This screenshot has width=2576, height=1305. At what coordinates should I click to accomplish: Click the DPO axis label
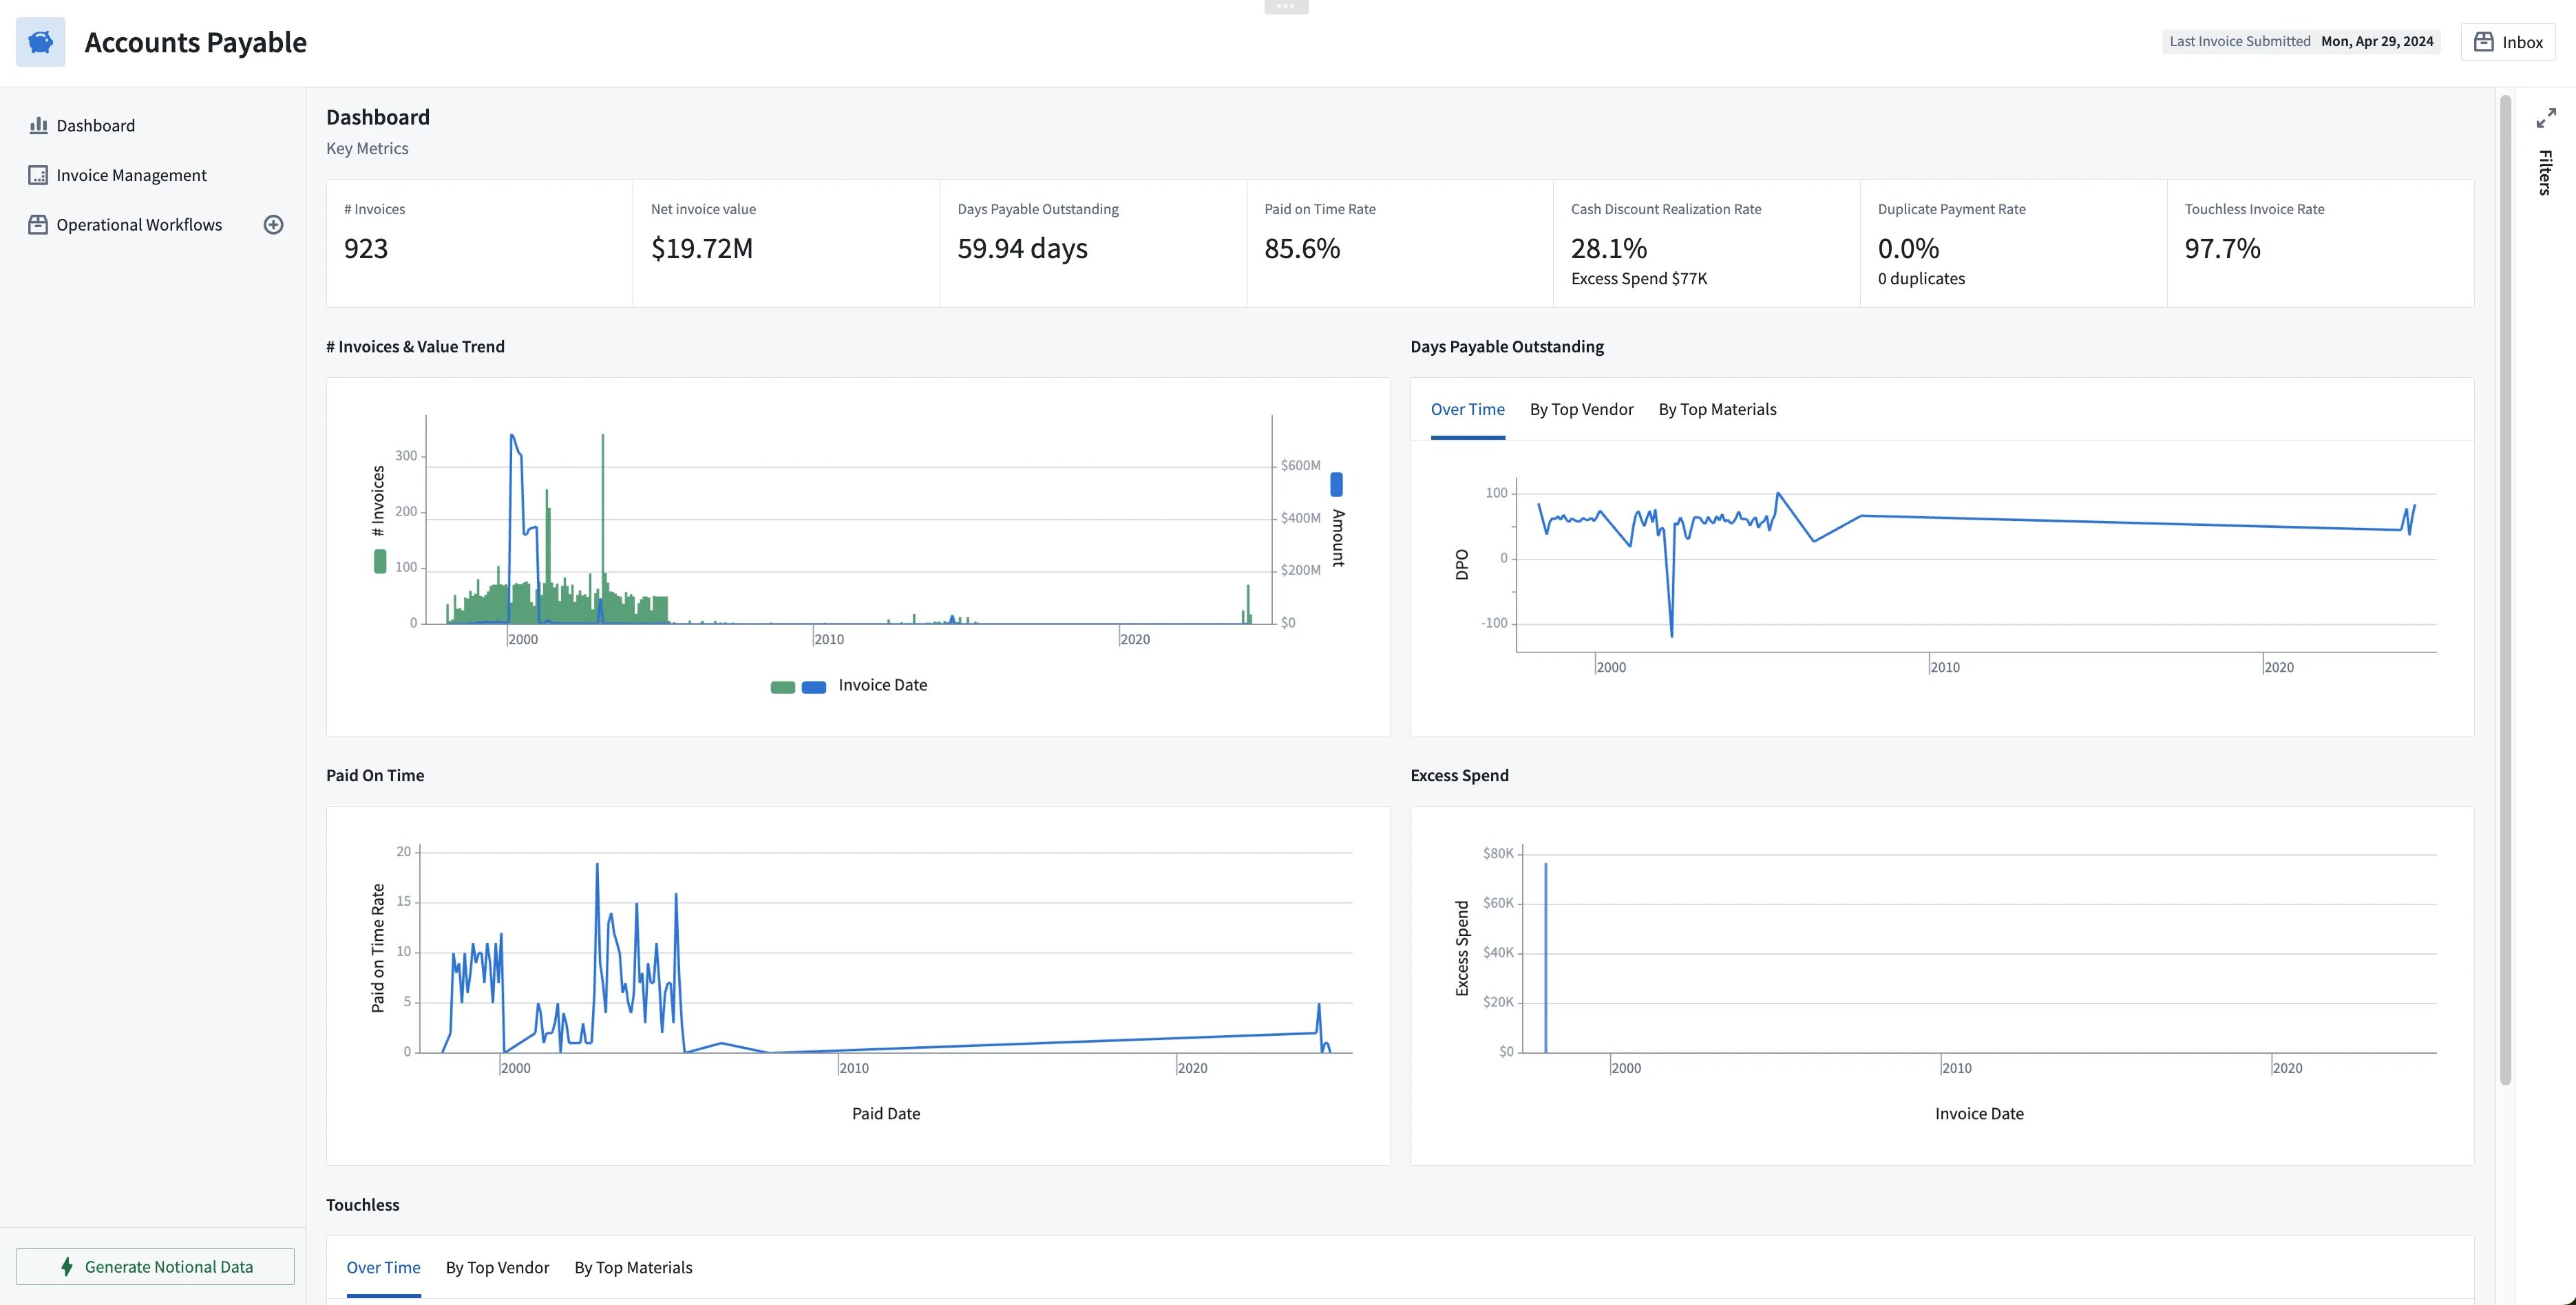pyautogui.click(x=1462, y=564)
